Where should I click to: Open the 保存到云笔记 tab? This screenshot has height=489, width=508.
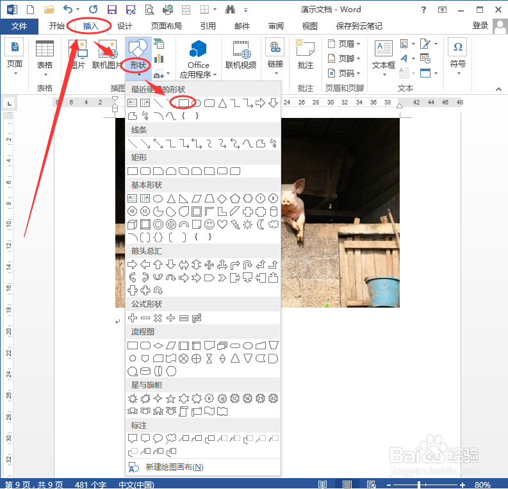359,26
